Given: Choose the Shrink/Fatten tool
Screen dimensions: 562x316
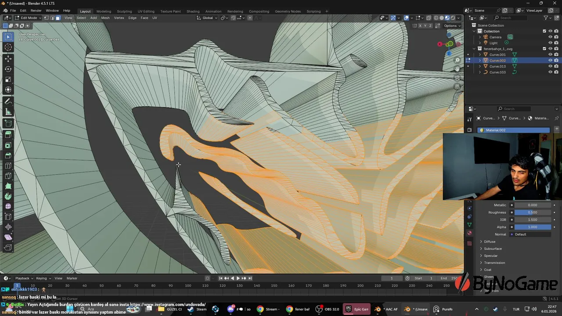Looking at the screenshot, I should pyautogui.click(x=8, y=227).
